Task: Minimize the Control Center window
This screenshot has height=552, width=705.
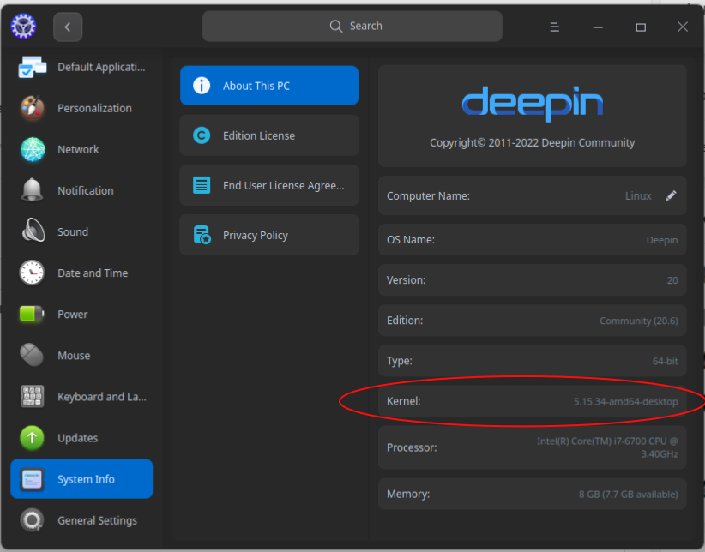Action: (x=598, y=27)
